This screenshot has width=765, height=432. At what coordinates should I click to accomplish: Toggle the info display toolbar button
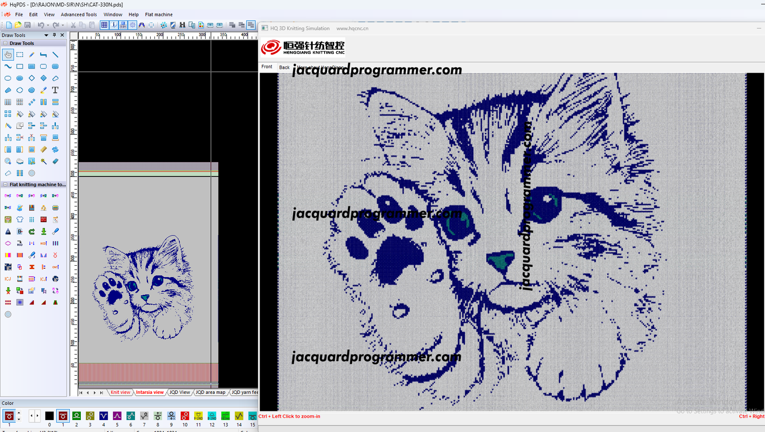tap(114, 25)
